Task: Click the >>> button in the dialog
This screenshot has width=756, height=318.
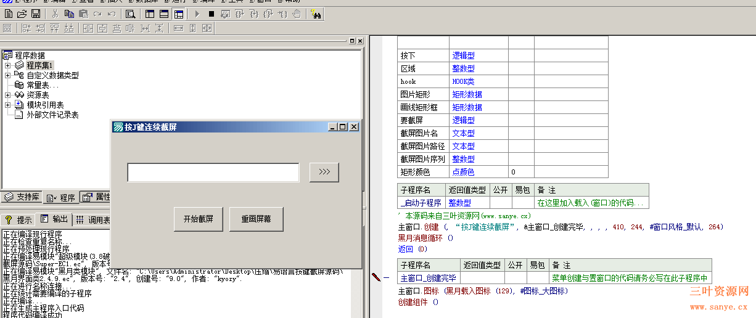Action: (x=324, y=173)
